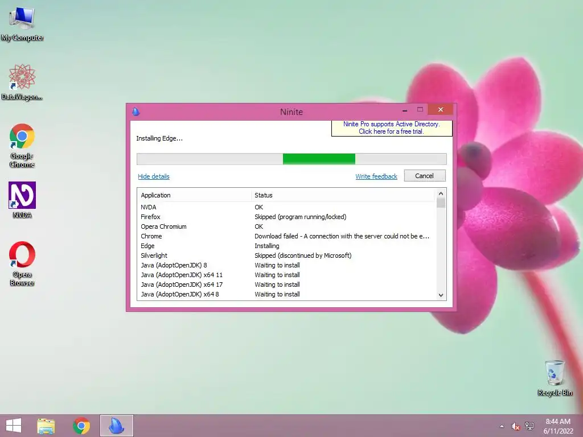
Task: Open the Windows Start button
Action: click(x=14, y=426)
